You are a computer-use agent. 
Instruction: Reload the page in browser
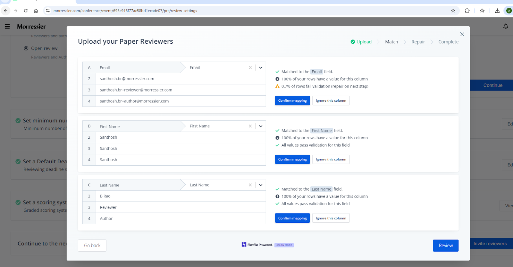coord(26,11)
